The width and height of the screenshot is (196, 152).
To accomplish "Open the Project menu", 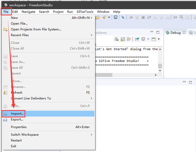I will pyautogui.click(x=58, y=12).
